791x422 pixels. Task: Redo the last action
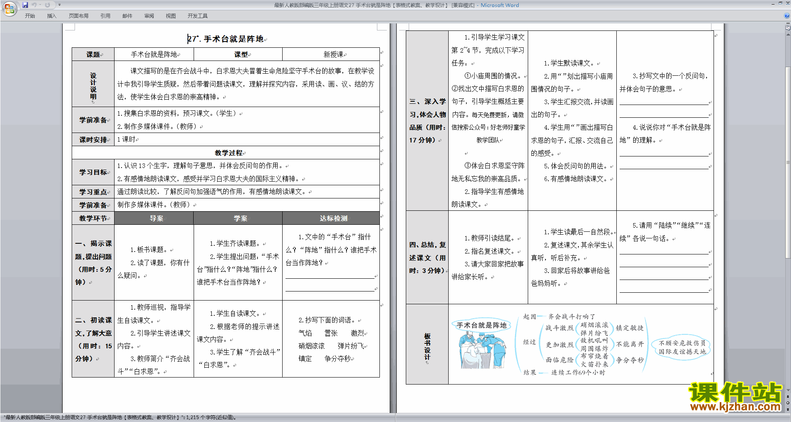(47, 5)
